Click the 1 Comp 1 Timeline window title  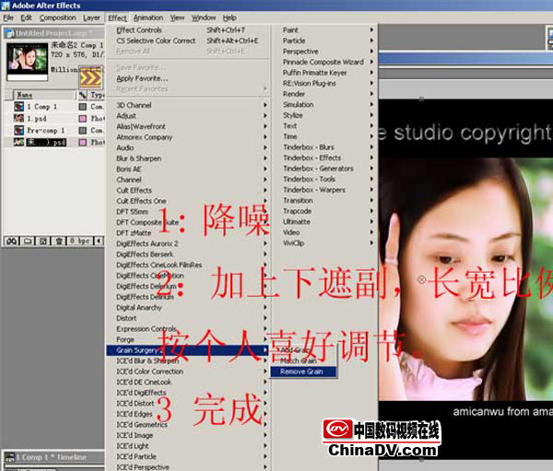pos(51,457)
